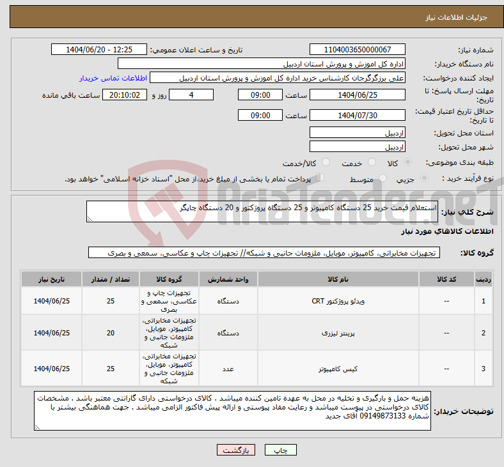Click the announcement date field 1404/06/20 - 12:25
The width and height of the screenshot is (504, 467).
click(x=99, y=49)
